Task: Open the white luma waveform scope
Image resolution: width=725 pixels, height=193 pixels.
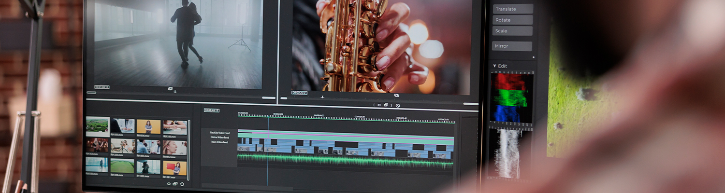Action: pos(508,153)
